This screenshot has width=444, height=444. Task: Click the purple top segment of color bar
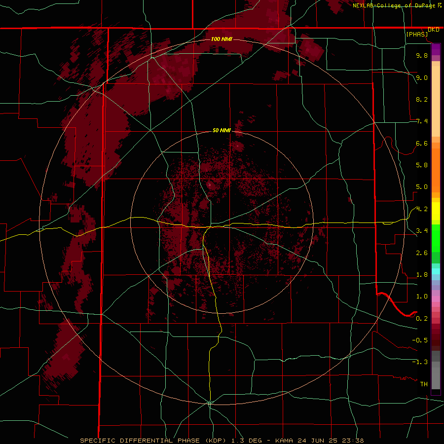[x=436, y=49]
